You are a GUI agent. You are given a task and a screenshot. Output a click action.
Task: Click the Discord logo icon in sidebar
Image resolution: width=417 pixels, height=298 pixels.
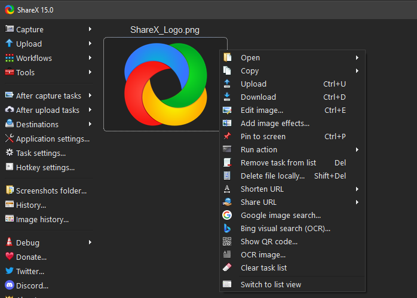9,285
